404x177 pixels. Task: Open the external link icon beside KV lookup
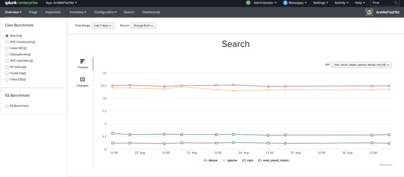click(x=25, y=67)
